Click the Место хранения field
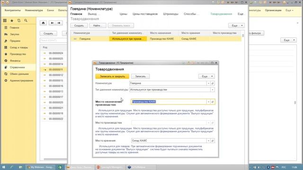The image size is (303, 170). pyautogui.click(x=169, y=141)
